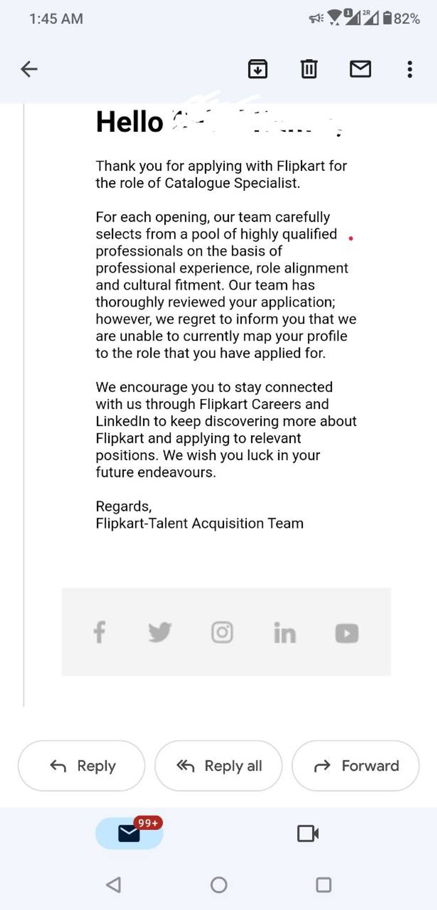Tap the Forward button
437x910 pixels.
click(x=355, y=766)
